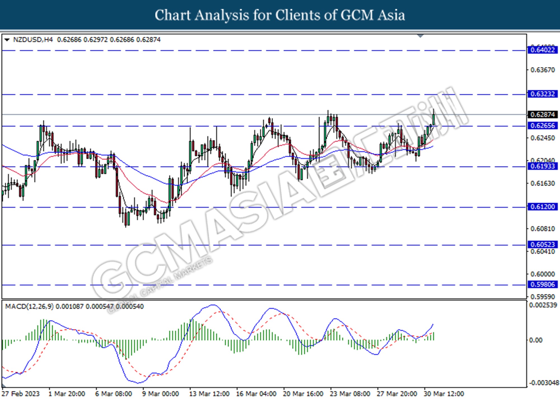This screenshot has height=400, width=560.
Task: Click the 0.60000 price scale value
Action: click(543, 274)
